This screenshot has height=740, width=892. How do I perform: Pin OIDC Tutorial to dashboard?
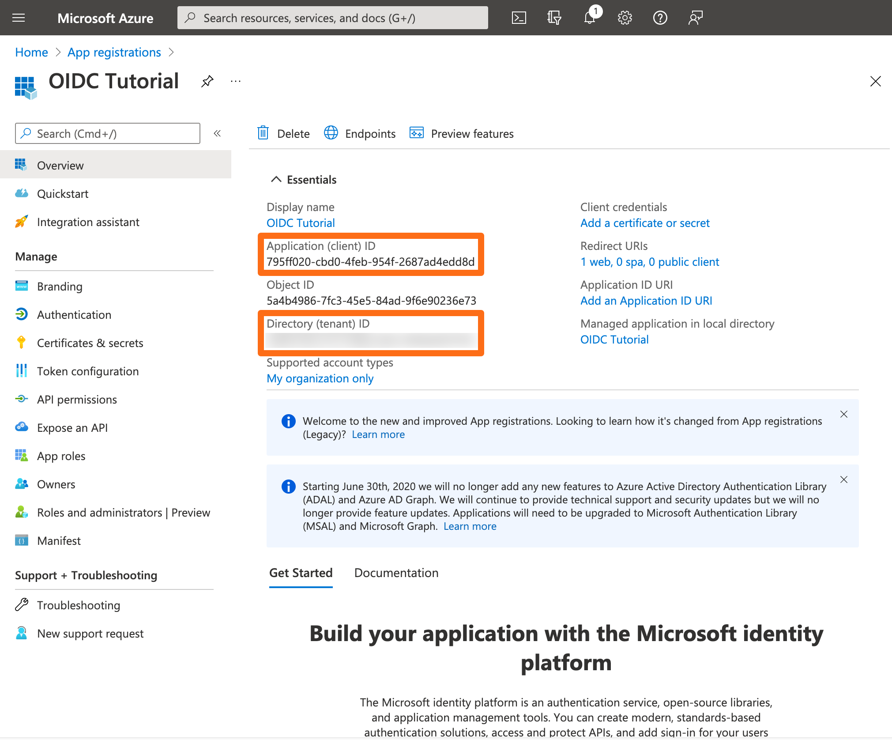[x=207, y=81]
